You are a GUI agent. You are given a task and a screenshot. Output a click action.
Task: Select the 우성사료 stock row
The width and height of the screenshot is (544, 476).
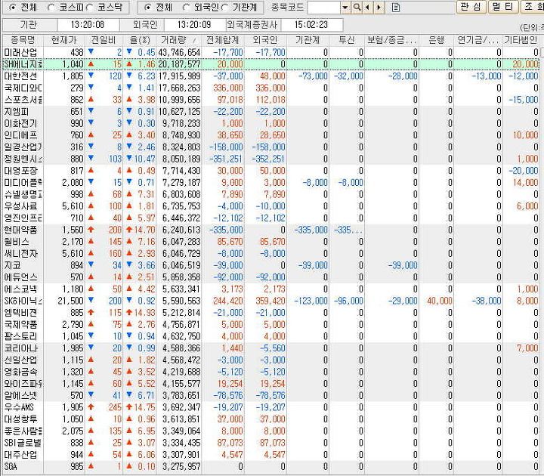pyautogui.click(x=270, y=206)
